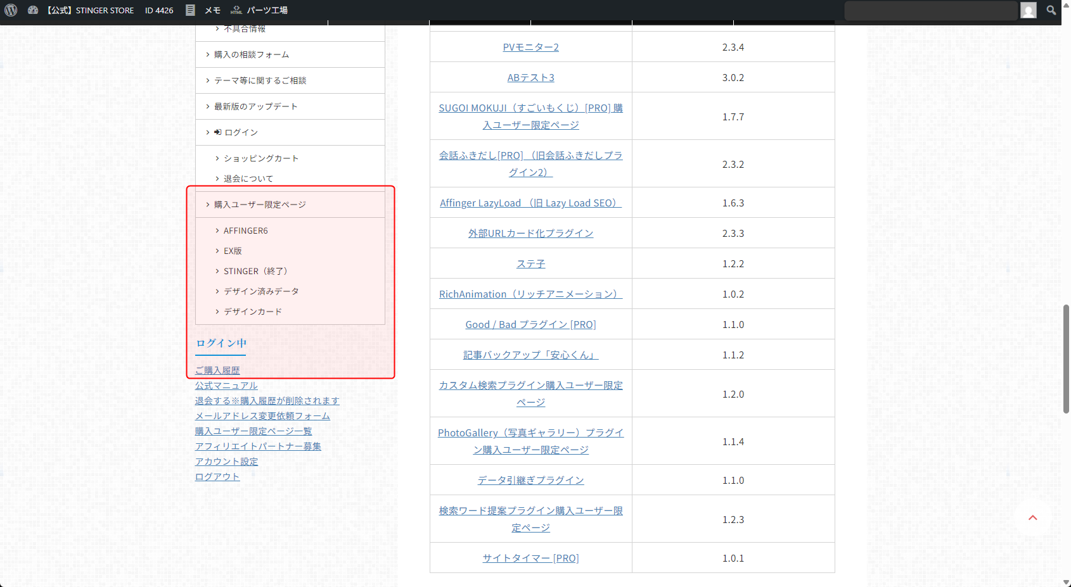Open PhotoGallery（写真ギャラリー）plugin link
This screenshot has width=1071, height=587.
tap(531, 441)
